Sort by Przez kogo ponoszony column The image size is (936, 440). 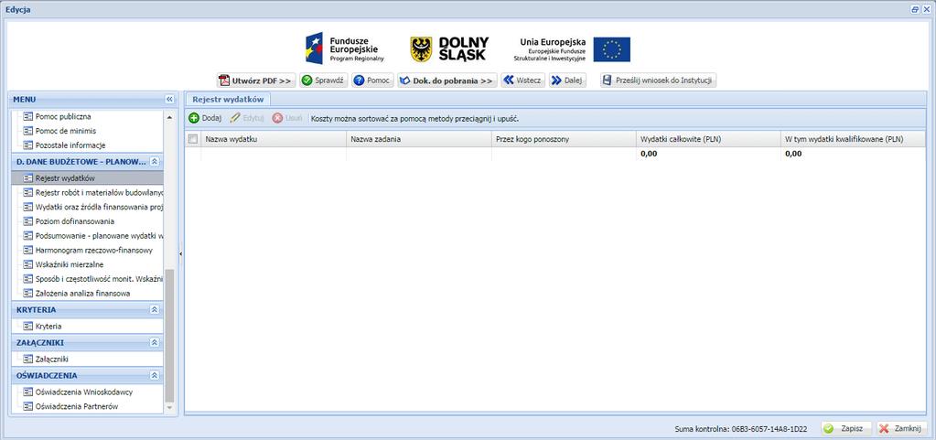[x=565, y=139]
